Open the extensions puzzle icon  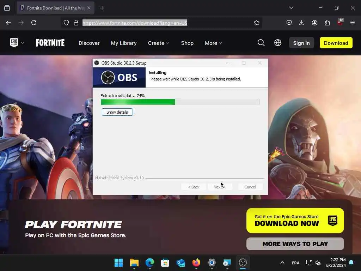(x=327, y=23)
